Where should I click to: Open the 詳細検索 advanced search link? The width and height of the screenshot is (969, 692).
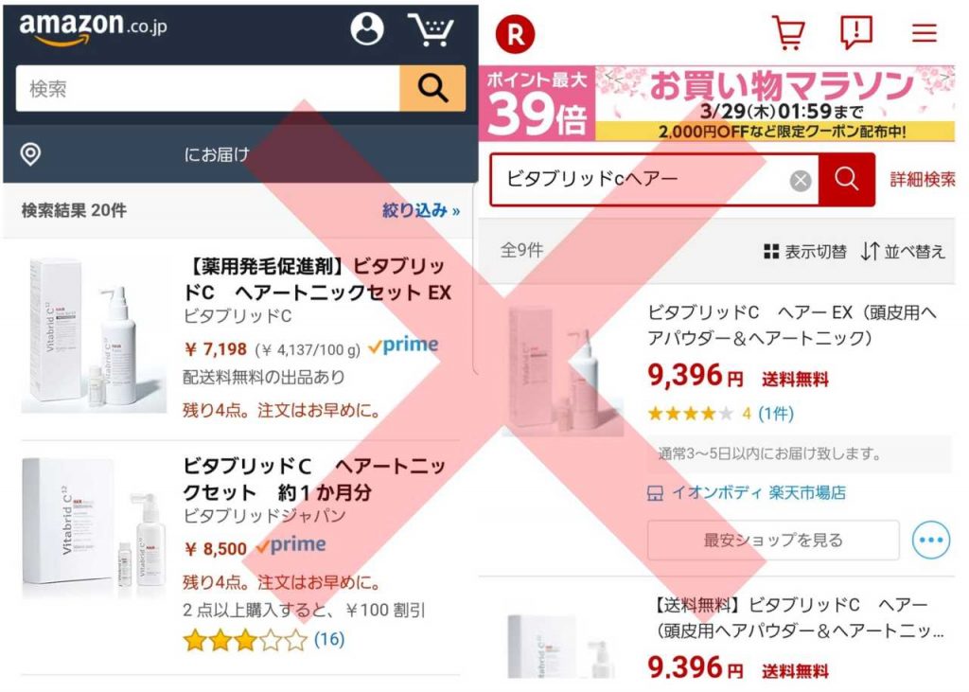[923, 179]
